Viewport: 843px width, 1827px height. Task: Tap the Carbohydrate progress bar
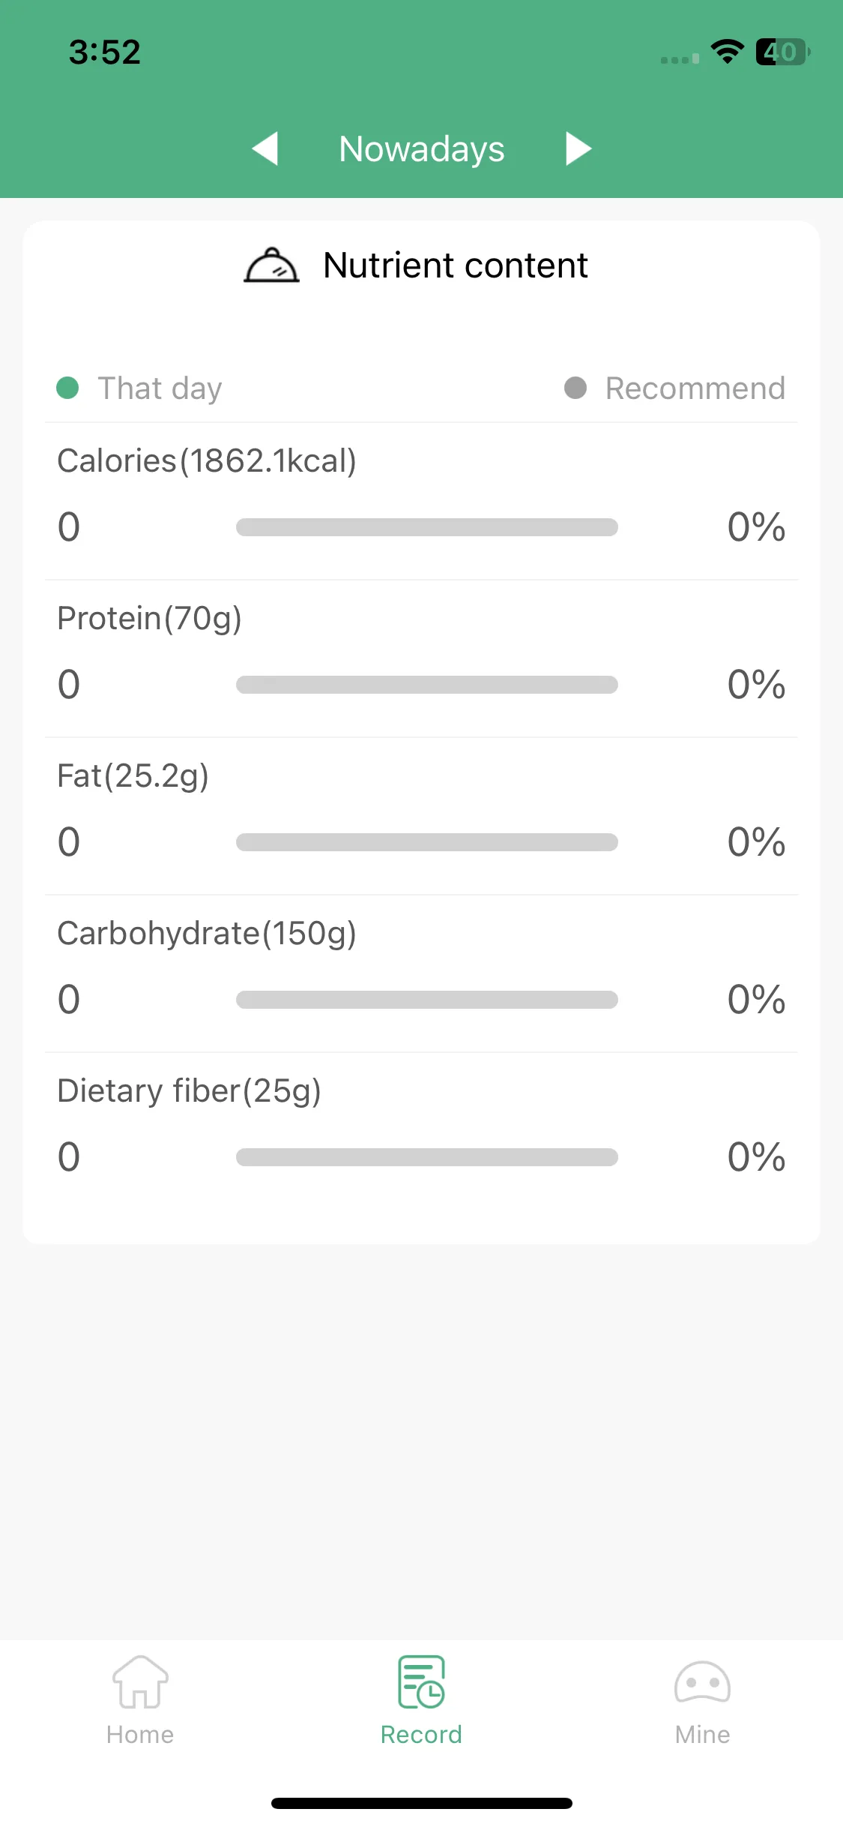tap(427, 1000)
